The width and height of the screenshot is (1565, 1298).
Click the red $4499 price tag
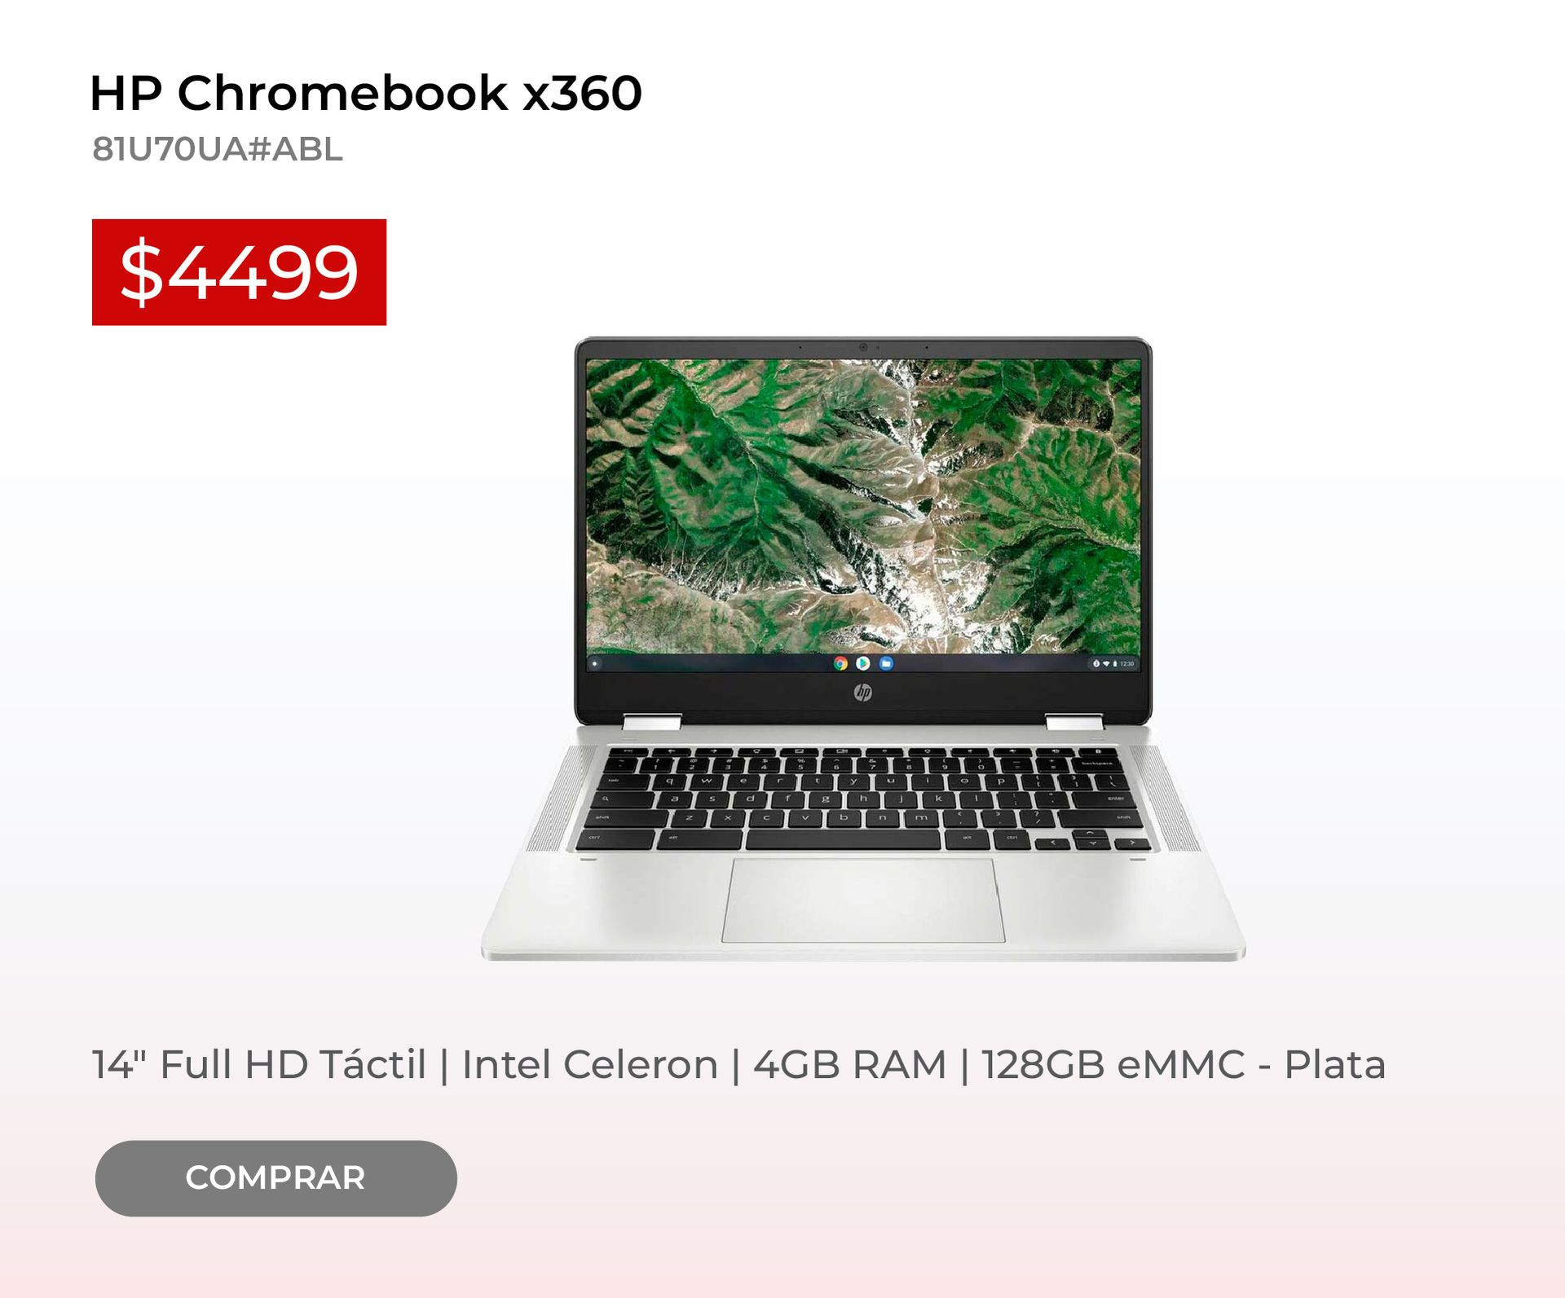[x=239, y=272]
